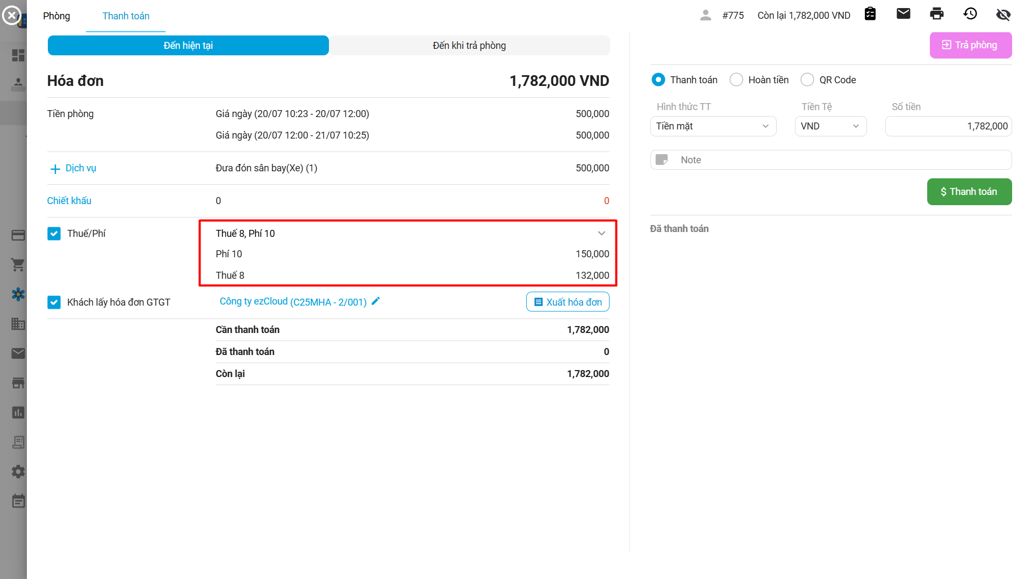
Task: Open the settings gear in sidebar
Action: (18, 472)
